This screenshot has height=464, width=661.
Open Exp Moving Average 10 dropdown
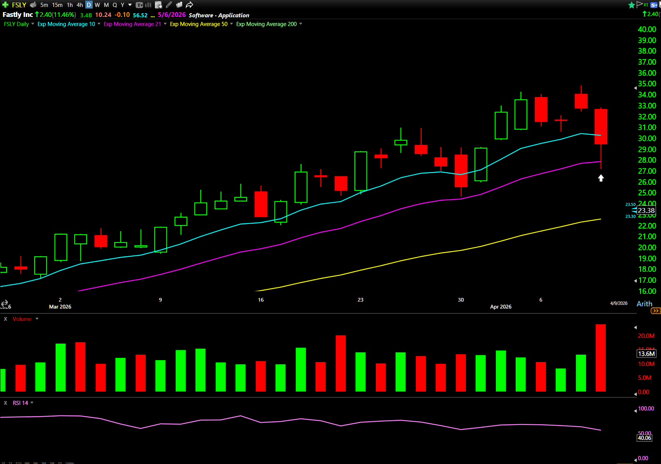[99, 24]
